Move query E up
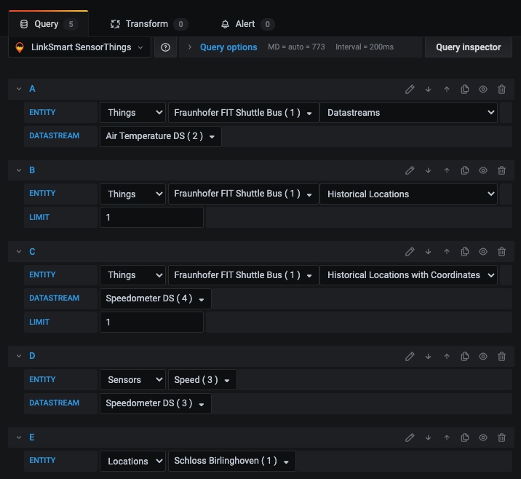521x479 pixels. (x=447, y=438)
